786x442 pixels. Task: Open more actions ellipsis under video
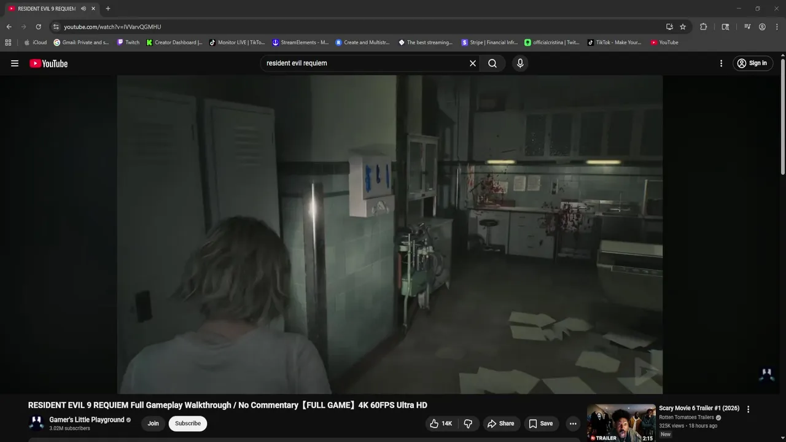point(573,424)
